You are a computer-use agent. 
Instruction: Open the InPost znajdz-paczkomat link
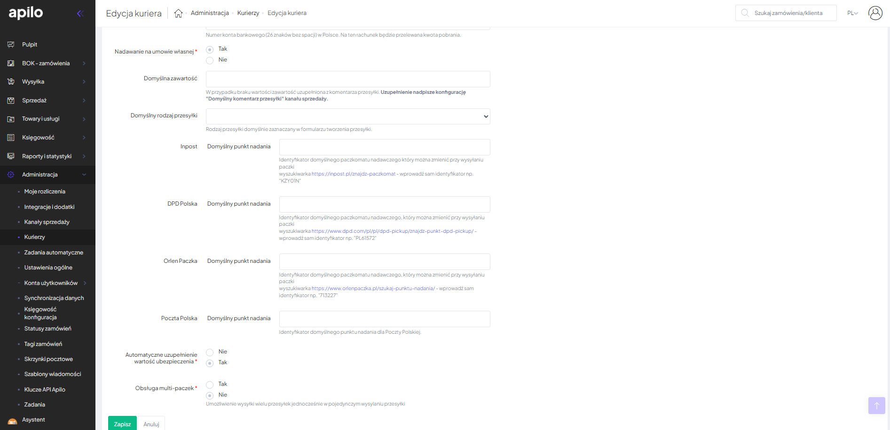pyautogui.click(x=353, y=174)
